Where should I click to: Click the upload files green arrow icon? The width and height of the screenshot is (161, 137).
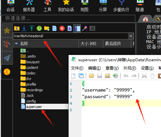[32, 28]
